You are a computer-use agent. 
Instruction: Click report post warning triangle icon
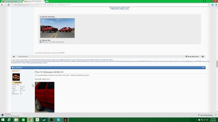pos(14,57)
